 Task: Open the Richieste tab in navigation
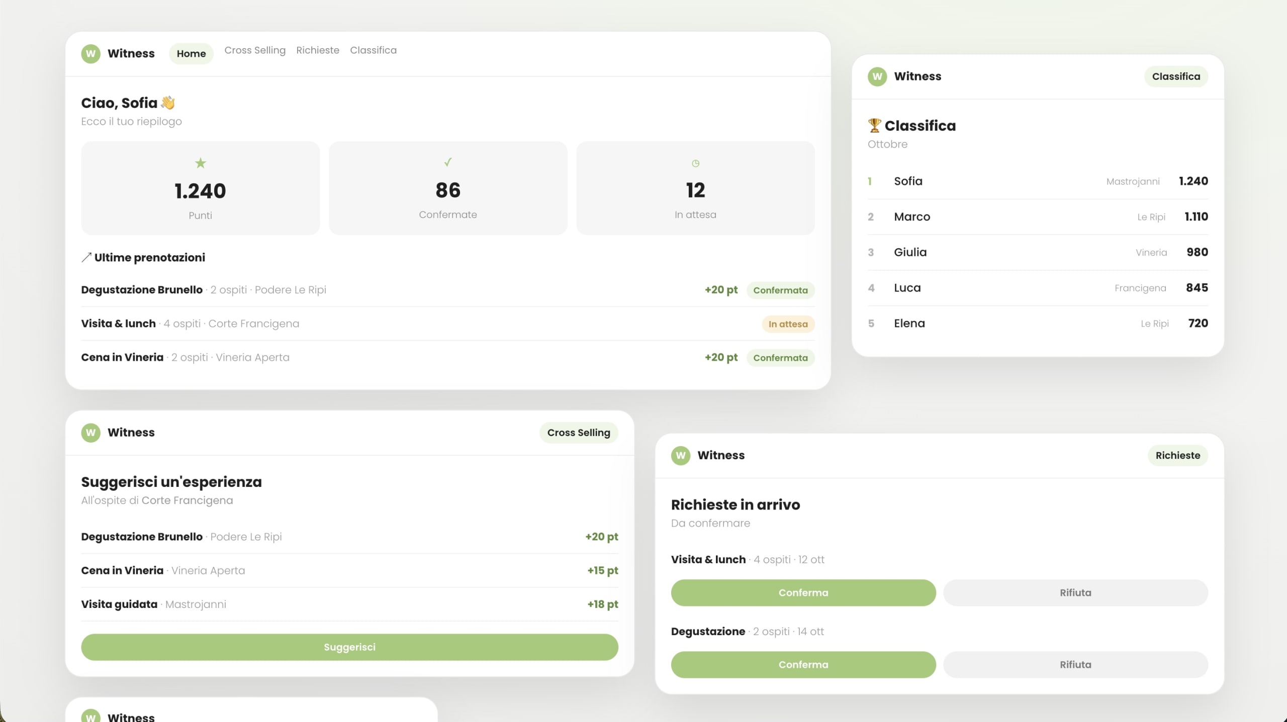[x=318, y=50]
